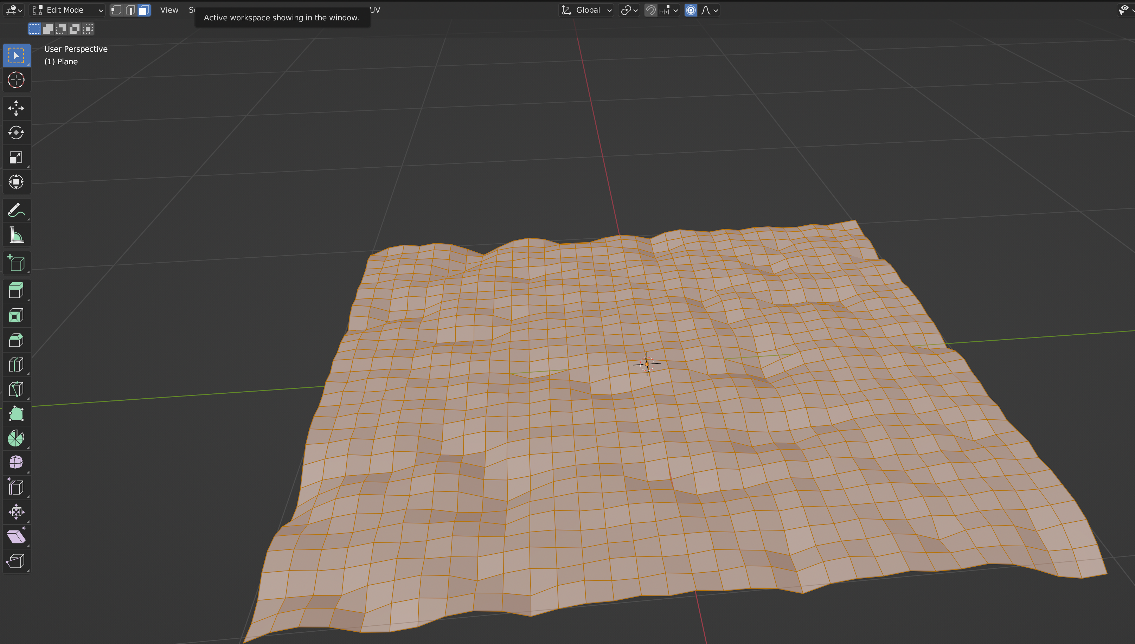Pick the Inset Faces tool
This screenshot has height=644, width=1135.
(17, 315)
